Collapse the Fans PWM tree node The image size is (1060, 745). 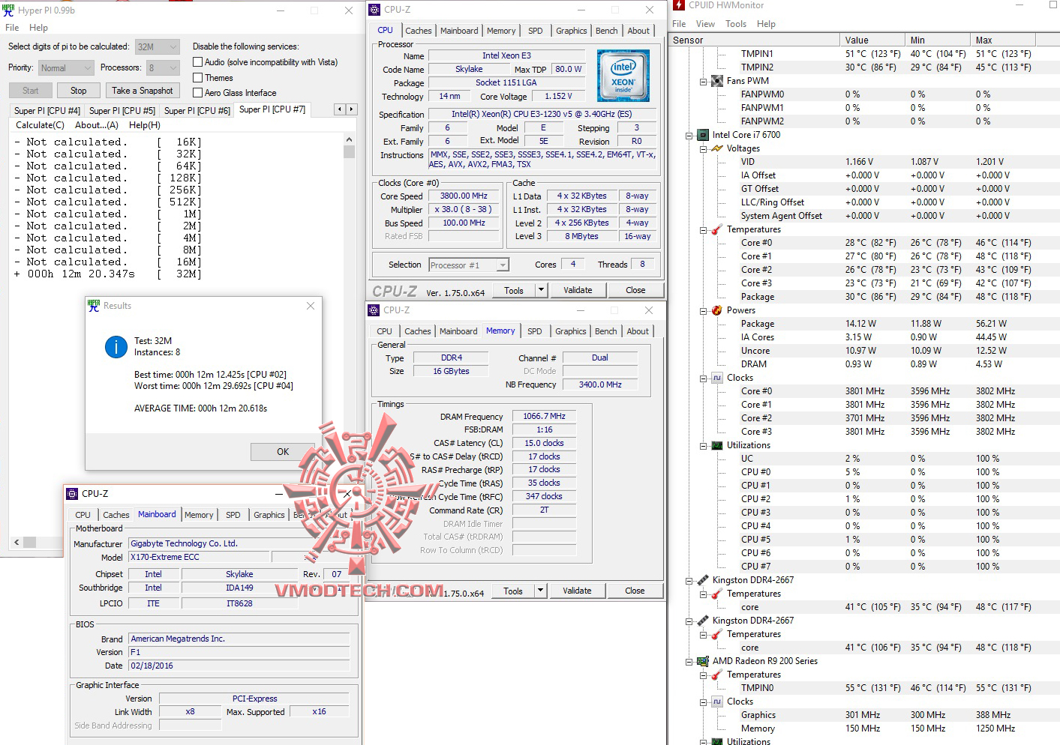703,81
